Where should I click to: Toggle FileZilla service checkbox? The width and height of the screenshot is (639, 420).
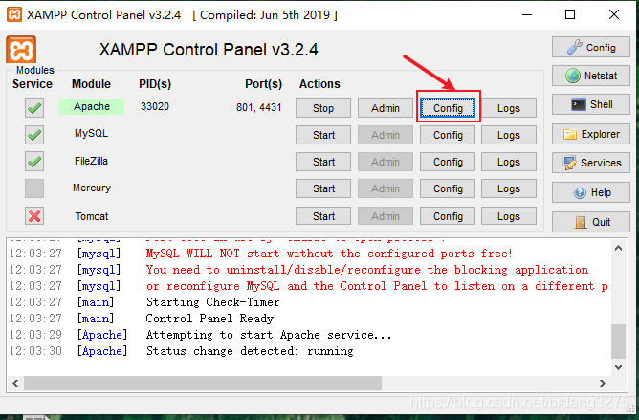(34, 162)
